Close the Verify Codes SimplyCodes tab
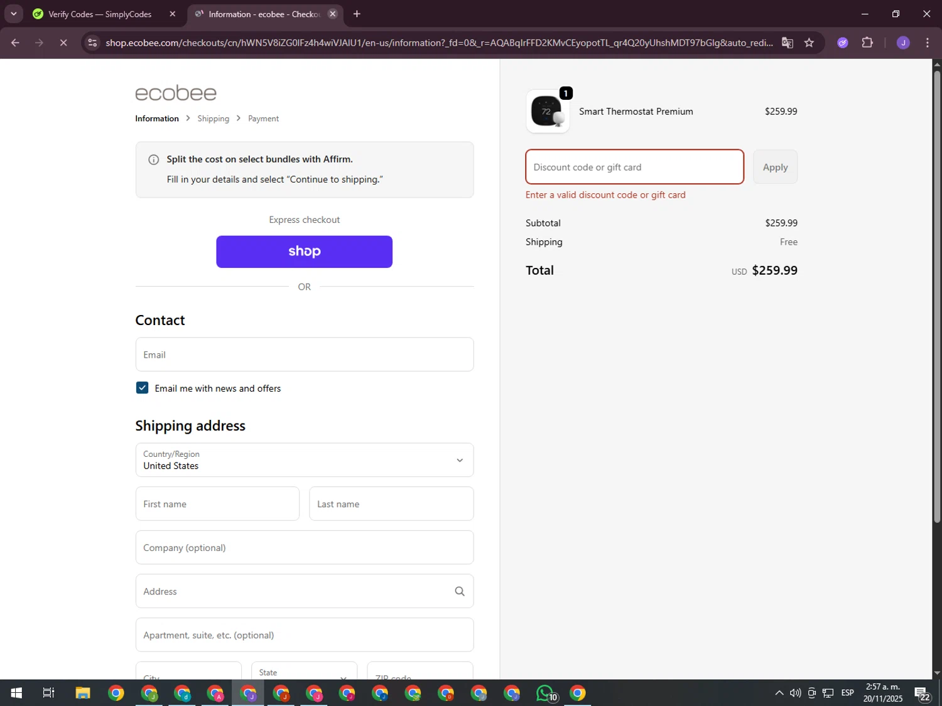This screenshot has width=942, height=706. (173, 14)
